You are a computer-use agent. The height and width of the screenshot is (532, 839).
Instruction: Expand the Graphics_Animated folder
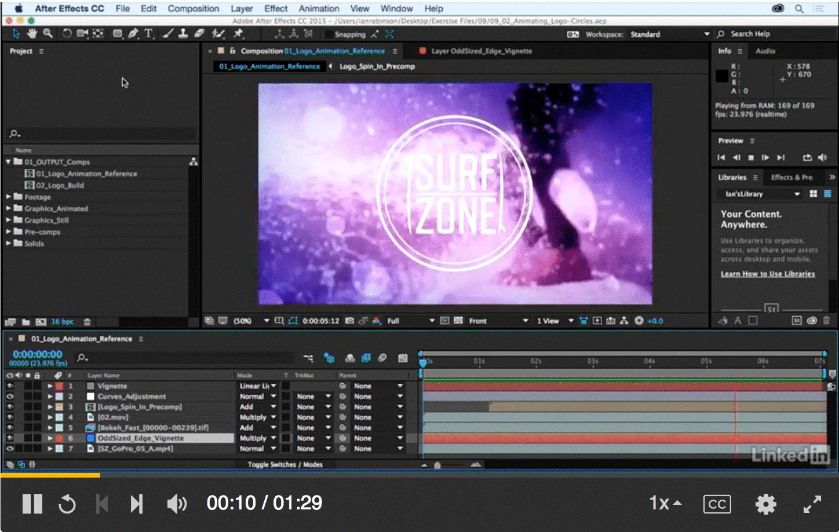click(x=8, y=208)
